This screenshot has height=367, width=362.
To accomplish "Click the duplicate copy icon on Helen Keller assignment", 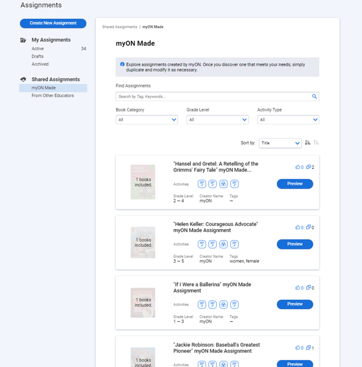I will coord(308,227).
